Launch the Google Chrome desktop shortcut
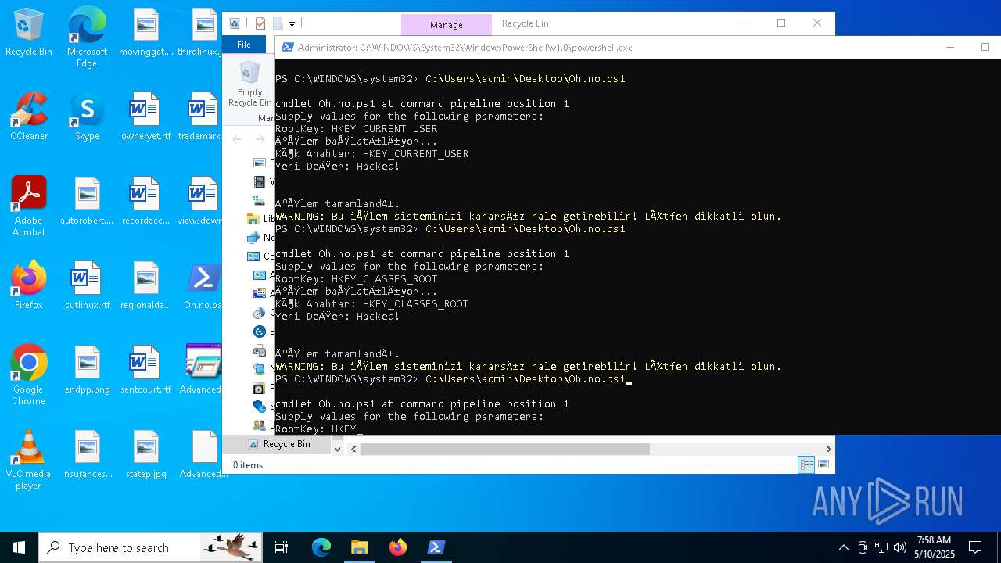The image size is (1001, 563). (29, 375)
